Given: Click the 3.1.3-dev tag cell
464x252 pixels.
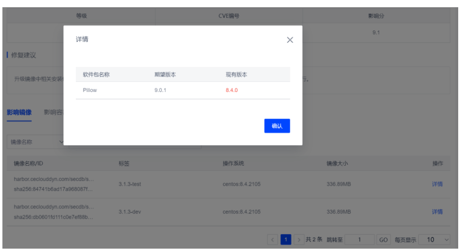Looking at the screenshot, I should 129,212.
